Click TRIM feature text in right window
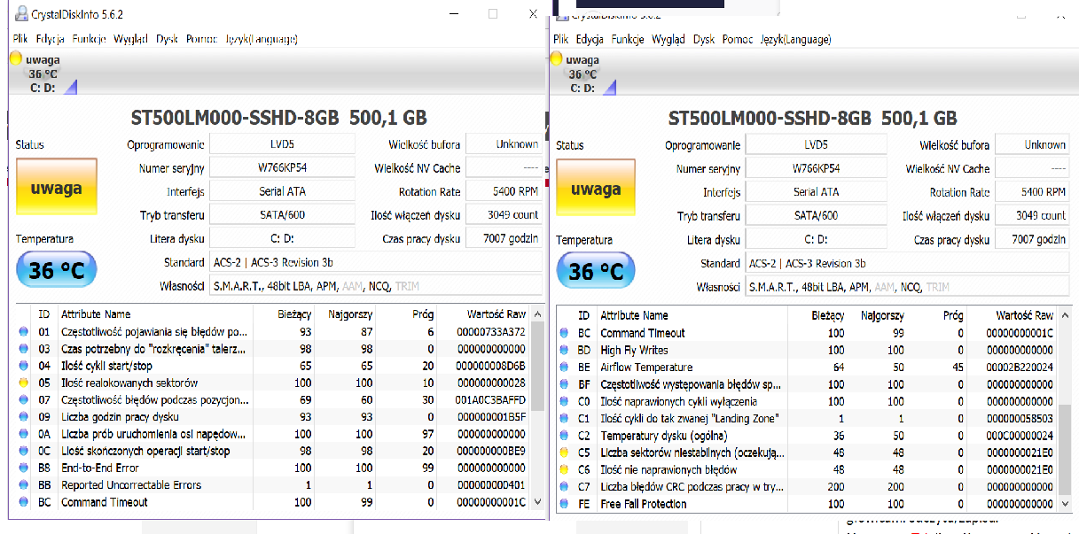Screen dimensions: 1079x534 [x=938, y=287]
